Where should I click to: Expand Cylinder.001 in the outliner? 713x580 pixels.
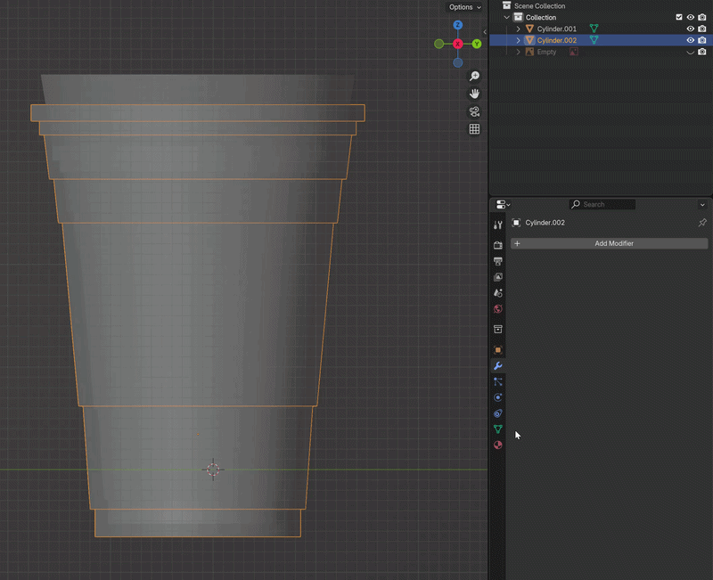(x=518, y=29)
